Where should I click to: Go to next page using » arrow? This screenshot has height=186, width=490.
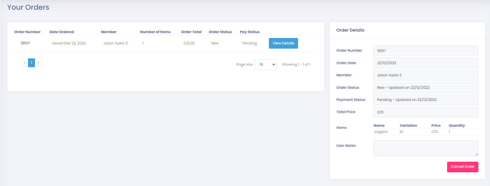pyautogui.click(x=39, y=63)
